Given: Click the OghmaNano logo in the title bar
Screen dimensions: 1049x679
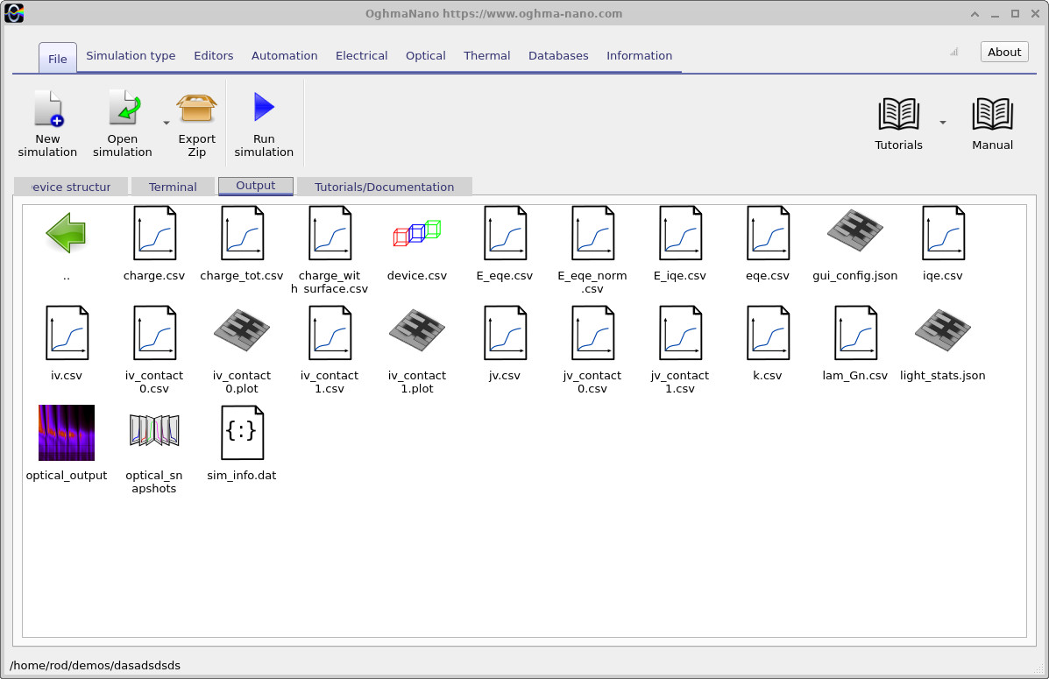Looking at the screenshot, I should [x=14, y=13].
